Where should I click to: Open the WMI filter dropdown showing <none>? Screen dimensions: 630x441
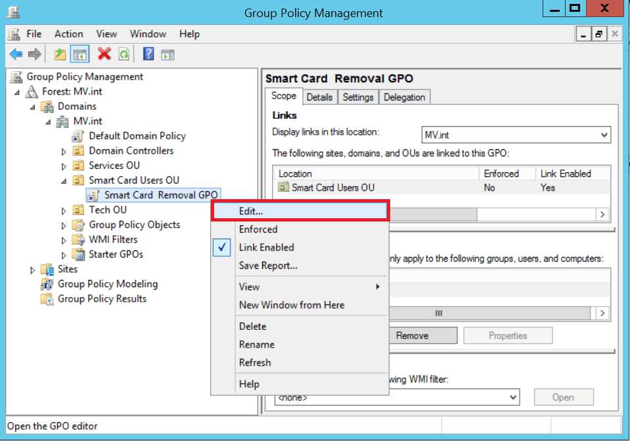click(x=512, y=397)
